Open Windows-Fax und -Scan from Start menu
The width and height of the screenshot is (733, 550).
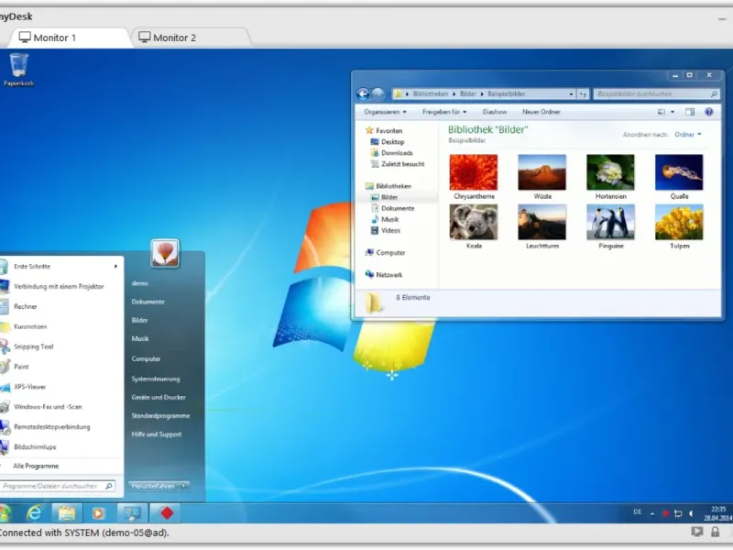point(48,407)
